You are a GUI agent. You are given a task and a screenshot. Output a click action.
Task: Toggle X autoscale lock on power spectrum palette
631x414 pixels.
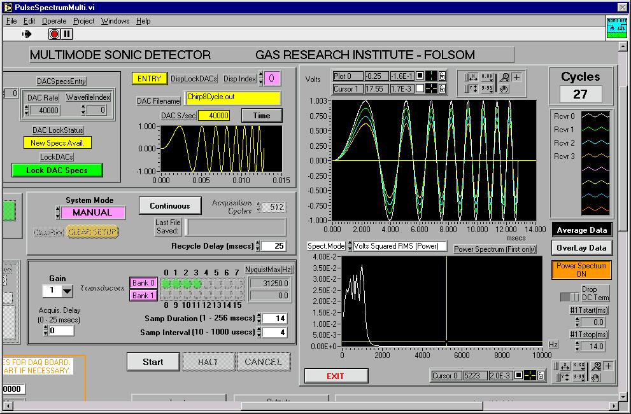562,366
